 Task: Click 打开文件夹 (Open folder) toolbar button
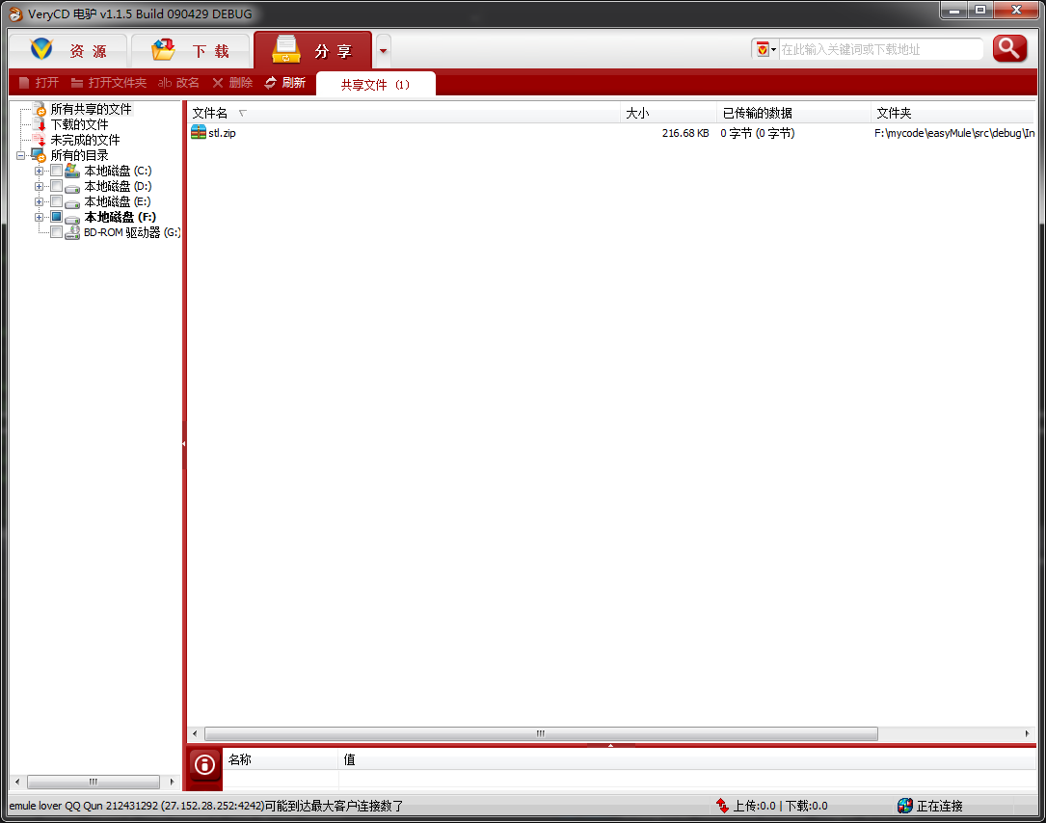click(109, 83)
